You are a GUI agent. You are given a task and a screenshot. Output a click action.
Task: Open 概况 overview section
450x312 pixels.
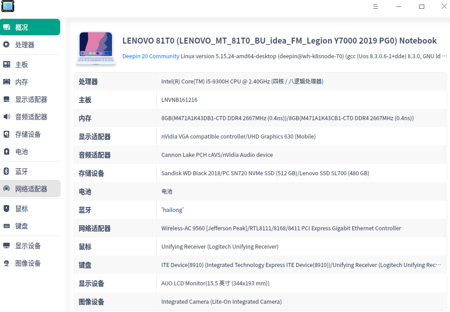point(30,27)
